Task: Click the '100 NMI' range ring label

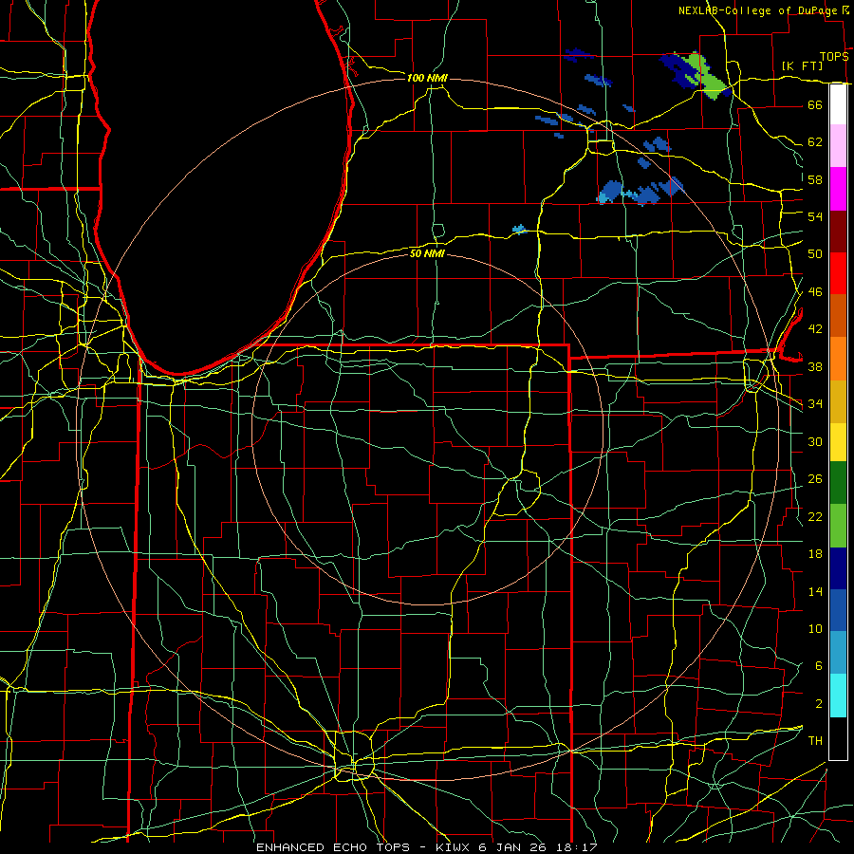Action: [x=427, y=78]
